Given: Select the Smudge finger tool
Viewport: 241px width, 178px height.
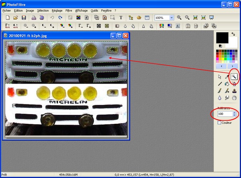Looking at the screenshot, I should [x=227, y=98].
